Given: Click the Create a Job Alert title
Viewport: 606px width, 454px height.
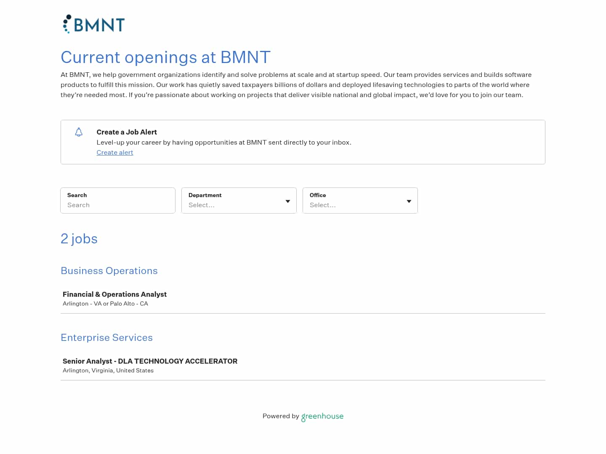Looking at the screenshot, I should (x=127, y=132).
